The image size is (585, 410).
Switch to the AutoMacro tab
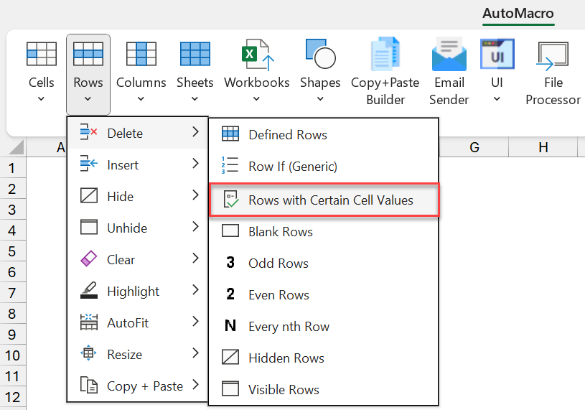coord(518,14)
